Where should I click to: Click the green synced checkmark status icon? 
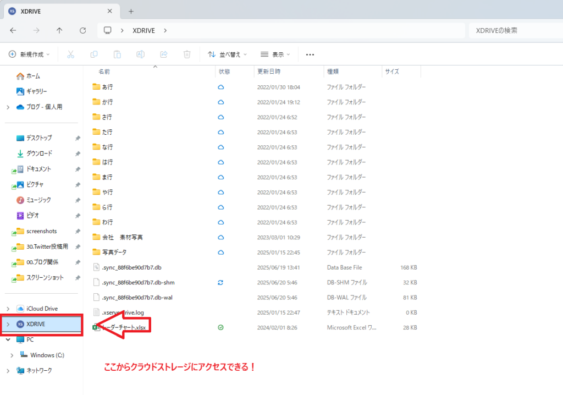[x=221, y=327]
